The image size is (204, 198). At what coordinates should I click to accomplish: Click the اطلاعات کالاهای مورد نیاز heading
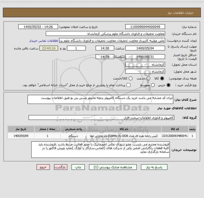tap(177, 108)
